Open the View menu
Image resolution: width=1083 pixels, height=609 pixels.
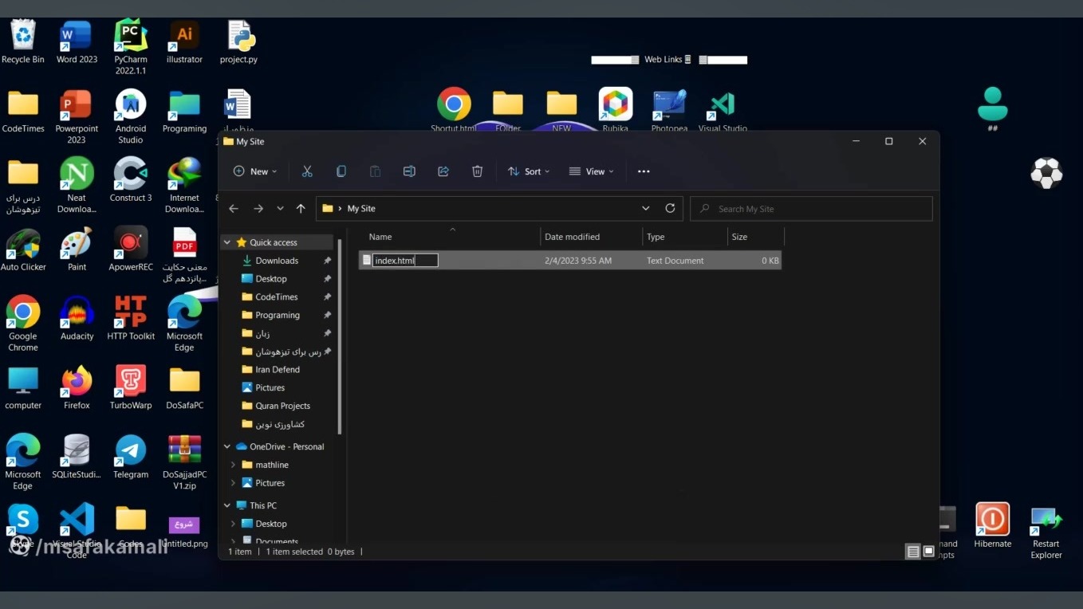(591, 171)
